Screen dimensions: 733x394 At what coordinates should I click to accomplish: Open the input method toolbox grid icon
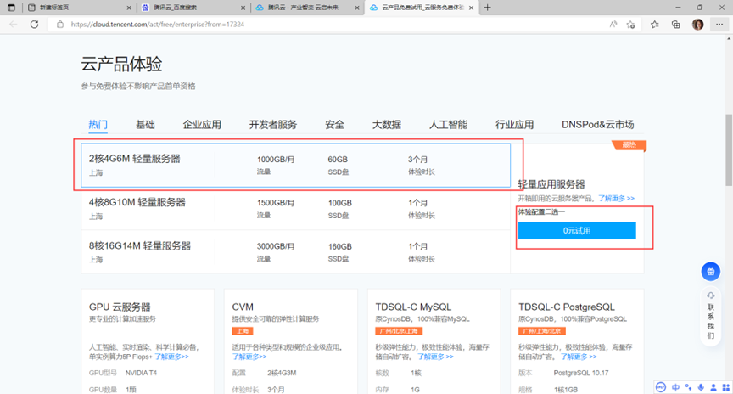725,387
